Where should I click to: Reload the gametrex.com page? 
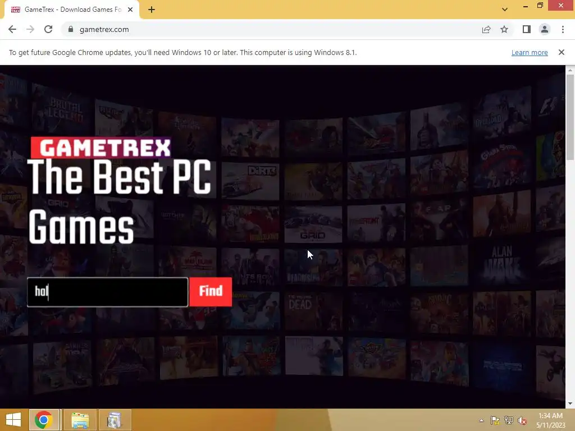click(48, 29)
